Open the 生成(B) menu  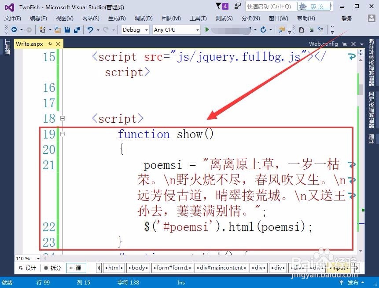[117, 18]
